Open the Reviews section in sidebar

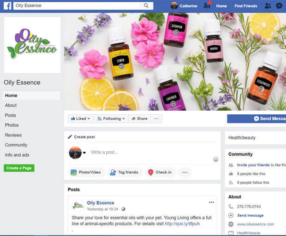coord(13,135)
